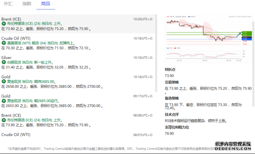Viewport: 255px width, 154px height.
Task: Select the Gold entry posted at 10:14
Action: [x=6, y=77]
